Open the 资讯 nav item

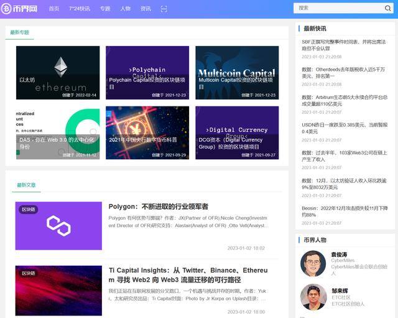click(146, 9)
